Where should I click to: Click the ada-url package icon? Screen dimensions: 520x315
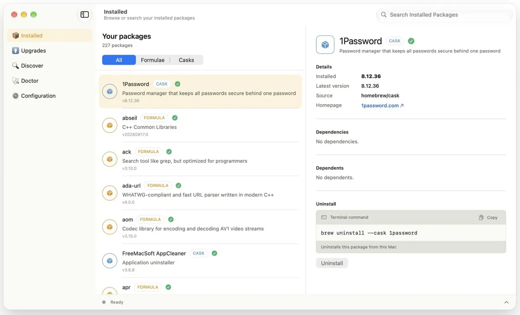110,193
